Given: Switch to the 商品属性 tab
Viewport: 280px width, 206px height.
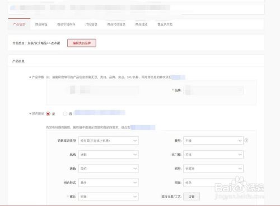Looking at the screenshot, I should (41, 24).
